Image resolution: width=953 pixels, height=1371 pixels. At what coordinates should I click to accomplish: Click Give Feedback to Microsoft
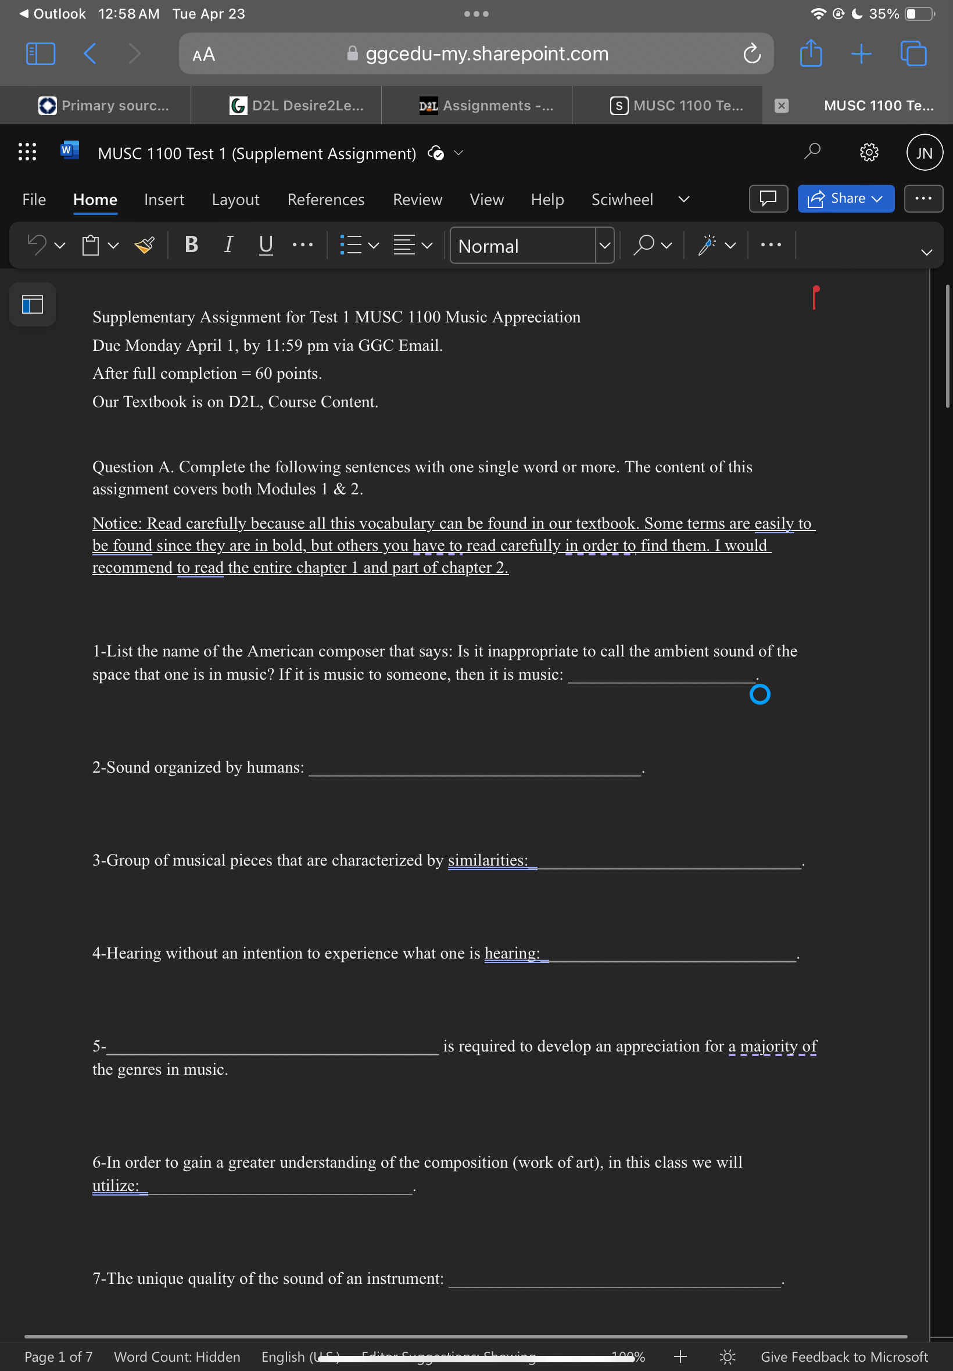coord(844,1356)
